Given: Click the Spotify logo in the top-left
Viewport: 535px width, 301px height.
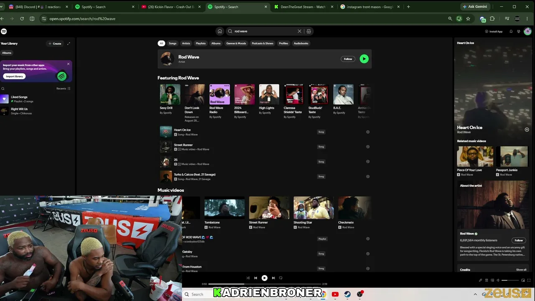Looking at the screenshot, I should (4, 31).
